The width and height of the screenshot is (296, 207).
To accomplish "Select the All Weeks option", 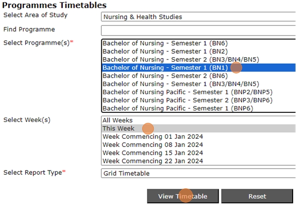I will coord(117,121).
